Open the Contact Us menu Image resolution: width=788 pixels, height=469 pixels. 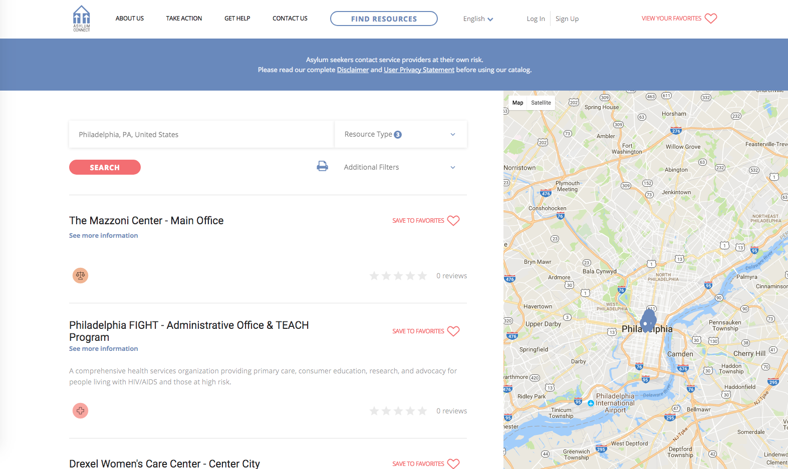[290, 19]
